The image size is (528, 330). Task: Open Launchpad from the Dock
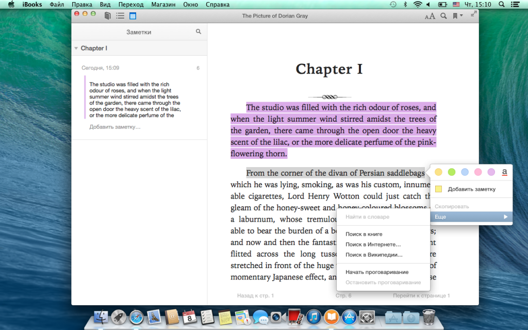click(x=119, y=317)
